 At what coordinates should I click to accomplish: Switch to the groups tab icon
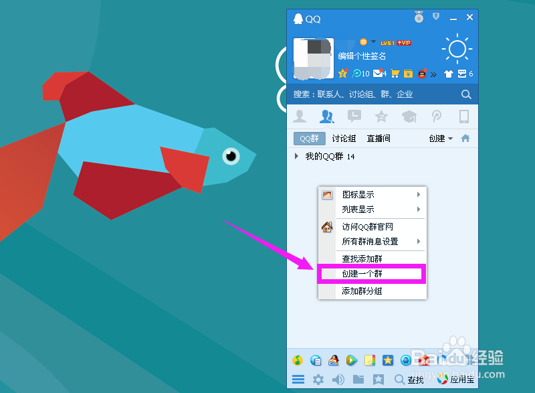coord(326,116)
